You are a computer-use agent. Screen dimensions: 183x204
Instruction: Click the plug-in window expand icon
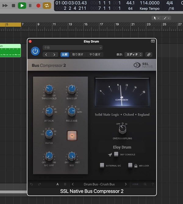pyautogui.click(x=153, y=41)
